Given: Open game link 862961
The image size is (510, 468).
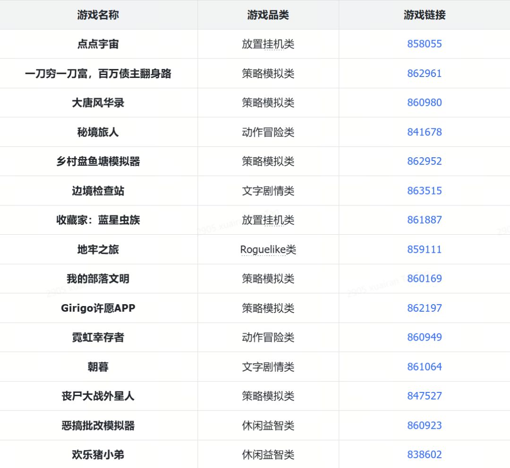Looking at the screenshot, I should click(x=425, y=74).
